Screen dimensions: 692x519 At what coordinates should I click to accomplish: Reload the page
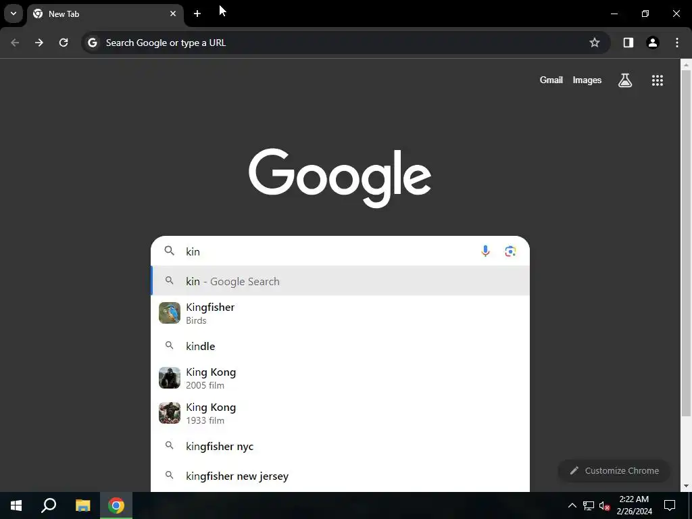click(x=64, y=43)
